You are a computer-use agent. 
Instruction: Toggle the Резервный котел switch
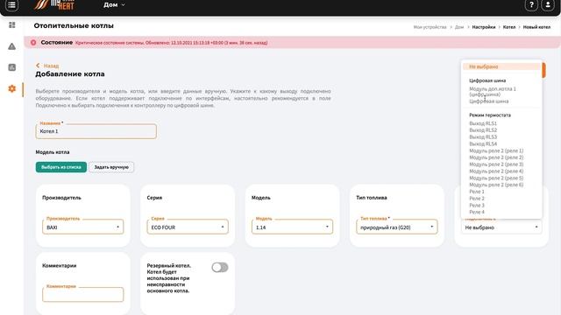click(220, 267)
